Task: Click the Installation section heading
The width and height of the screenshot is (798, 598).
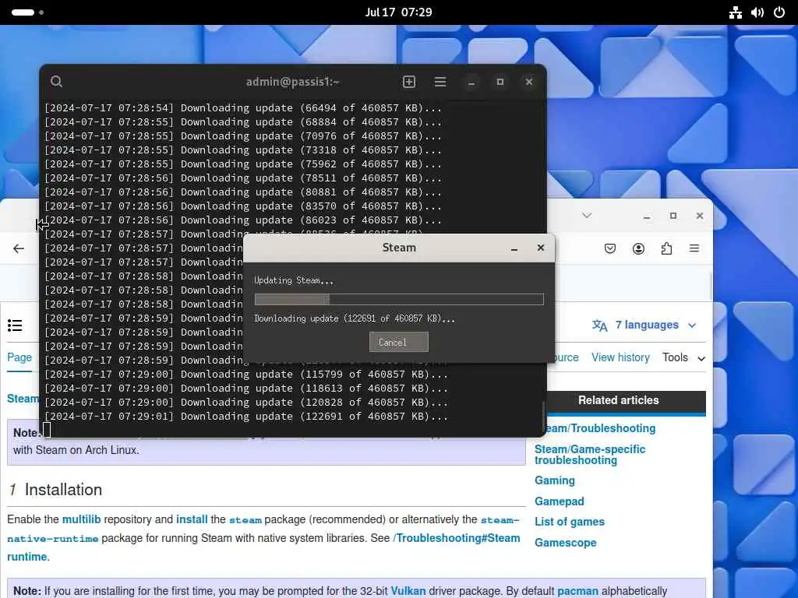Action: tap(63, 490)
